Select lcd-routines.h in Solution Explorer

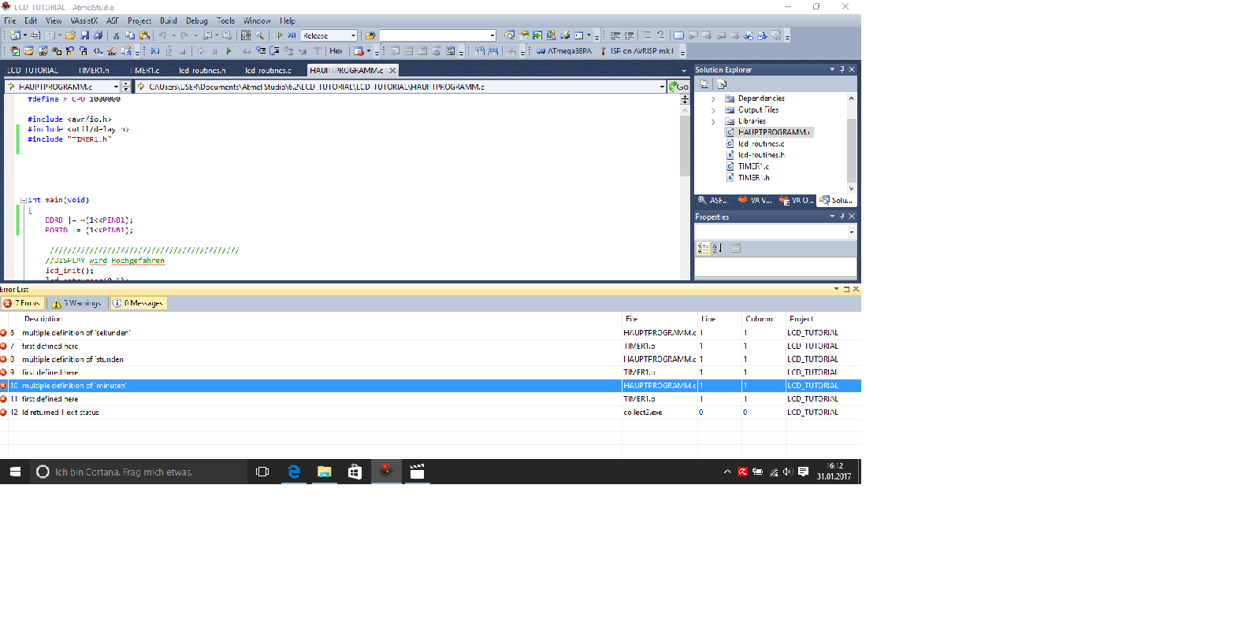pos(760,155)
